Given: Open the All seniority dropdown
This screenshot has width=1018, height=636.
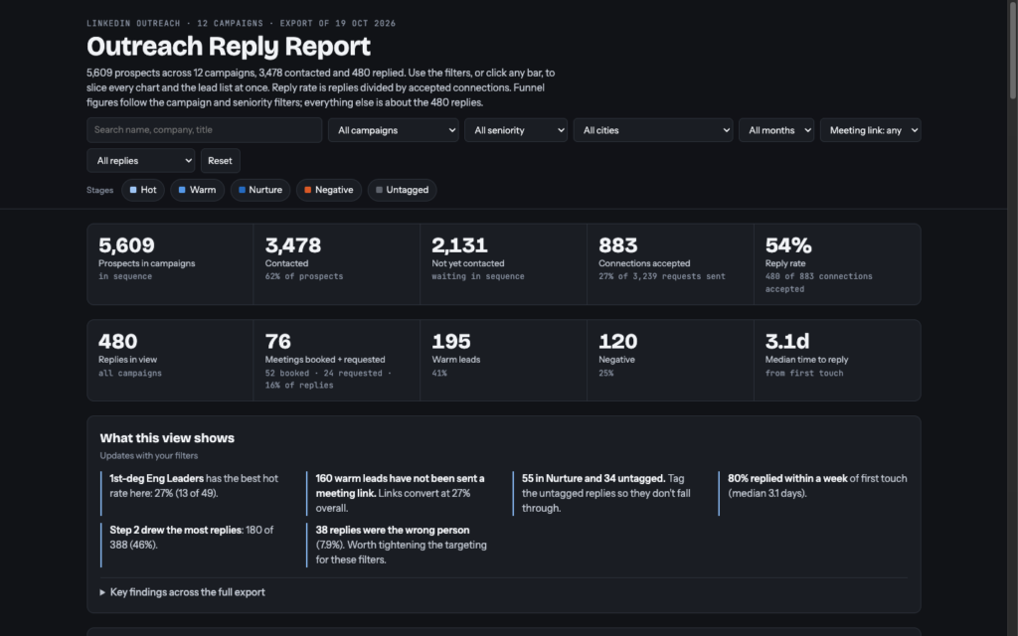Looking at the screenshot, I should tap(516, 130).
